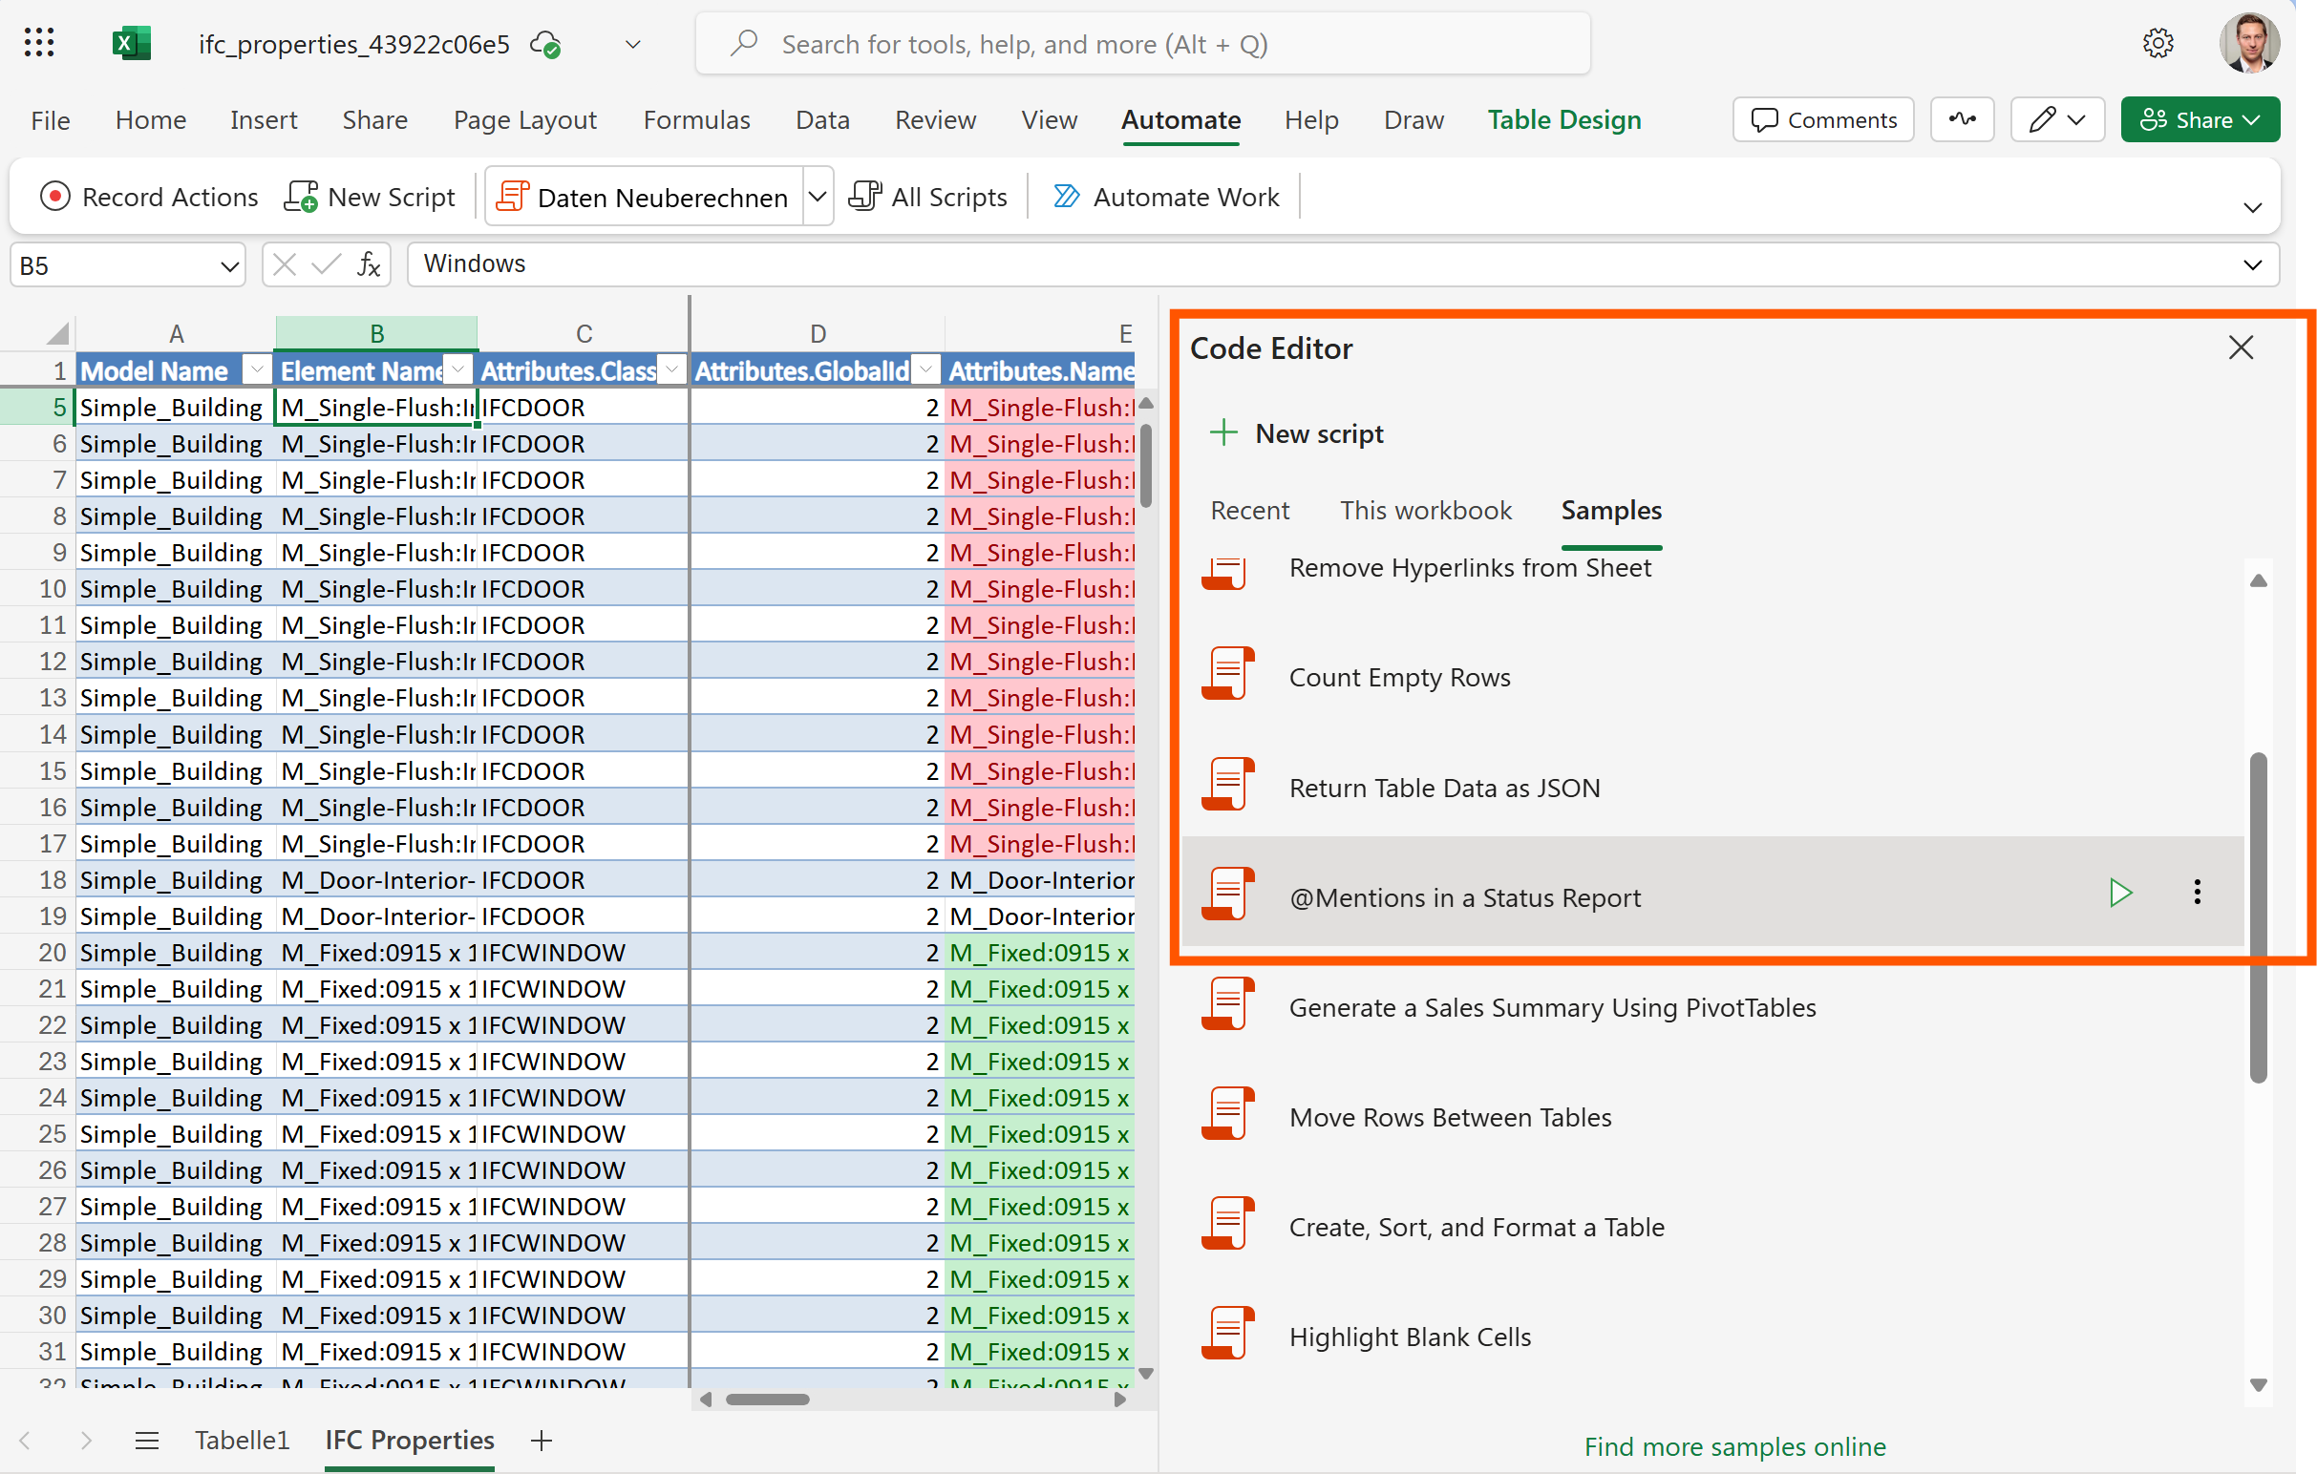This screenshot has width=2317, height=1474.
Task: Open the file name dropdown chevron
Action: pos(632,44)
